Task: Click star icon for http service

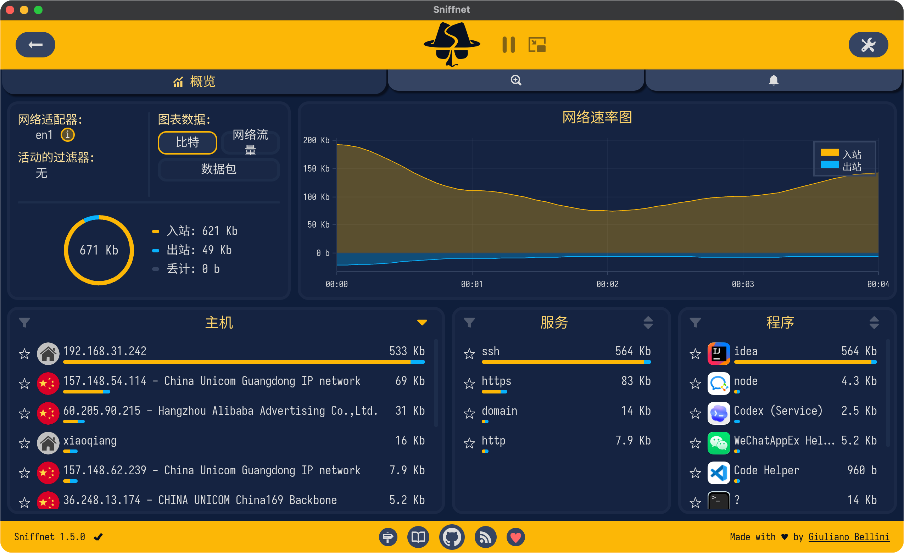Action: (x=469, y=443)
